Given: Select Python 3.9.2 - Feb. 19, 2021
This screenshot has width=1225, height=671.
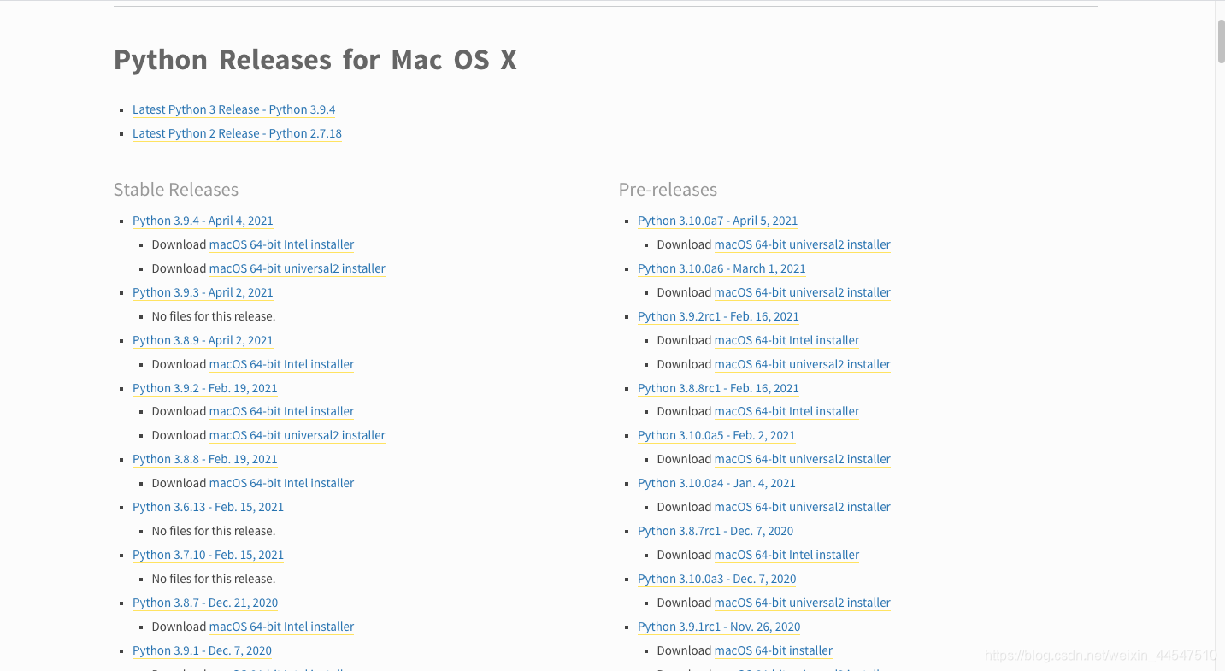Looking at the screenshot, I should 205,388.
